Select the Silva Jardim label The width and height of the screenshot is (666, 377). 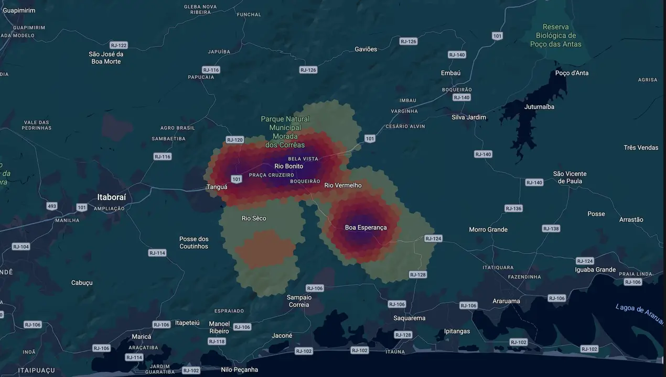coord(469,117)
